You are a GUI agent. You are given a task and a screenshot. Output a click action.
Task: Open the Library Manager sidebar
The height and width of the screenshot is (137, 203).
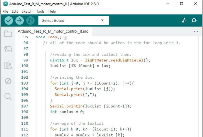(8, 65)
